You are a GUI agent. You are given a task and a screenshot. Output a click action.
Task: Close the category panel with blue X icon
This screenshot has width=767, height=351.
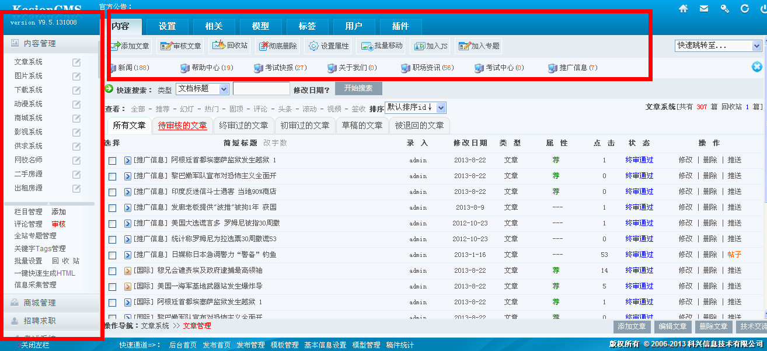tap(757, 67)
